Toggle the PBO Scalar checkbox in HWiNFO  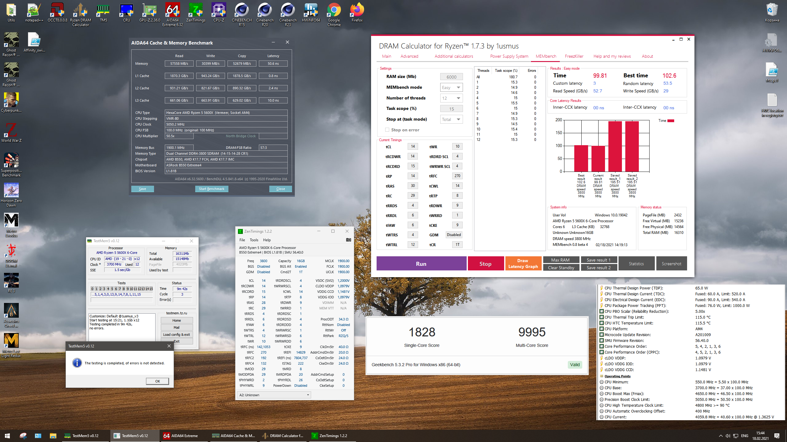coord(602,311)
